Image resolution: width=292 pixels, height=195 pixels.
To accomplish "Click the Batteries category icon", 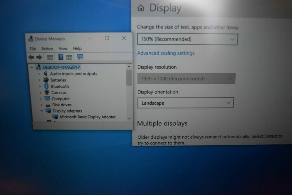I will tap(46, 80).
